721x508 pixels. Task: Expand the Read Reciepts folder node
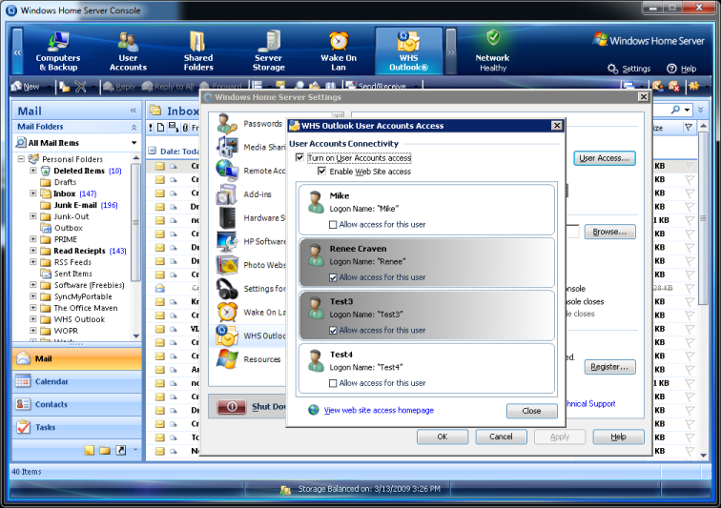tap(33, 251)
